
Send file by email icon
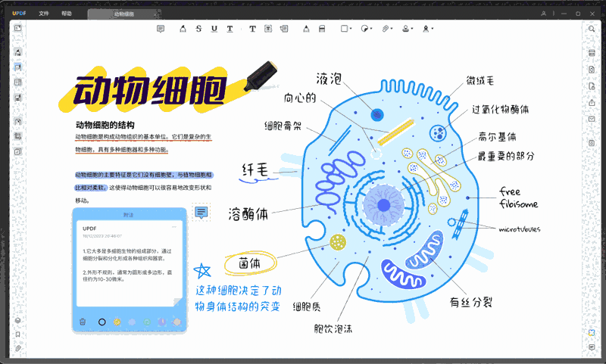pyautogui.click(x=592, y=119)
